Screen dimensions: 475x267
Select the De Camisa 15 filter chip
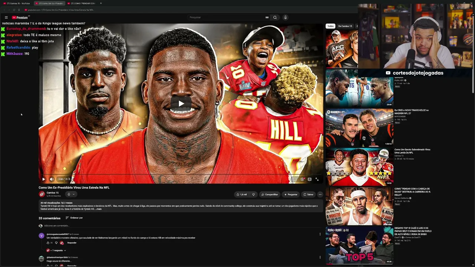pos(345,26)
